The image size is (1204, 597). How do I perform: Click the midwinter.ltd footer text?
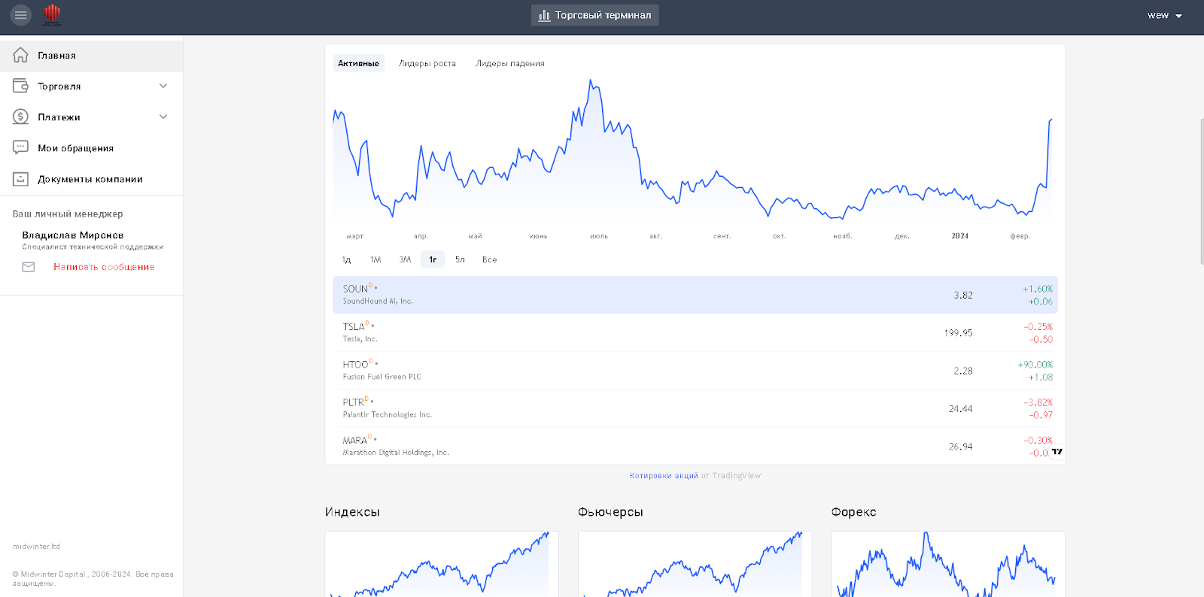pos(36,547)
